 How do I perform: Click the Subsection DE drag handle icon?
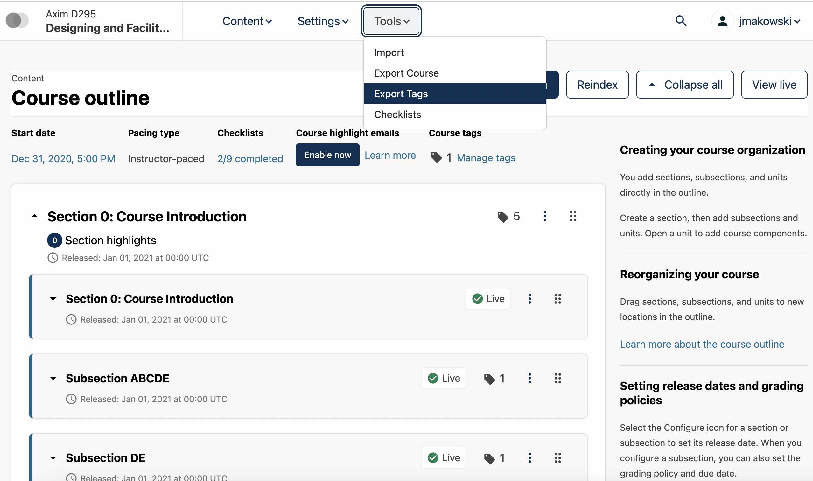(557, 458)
